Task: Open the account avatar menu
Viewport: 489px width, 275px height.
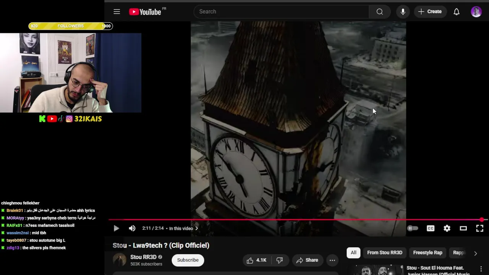Action: [476, 11]
